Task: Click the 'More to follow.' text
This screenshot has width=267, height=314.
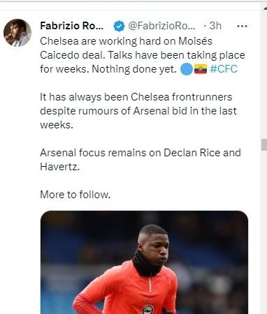Action: [x=75, y=195]
